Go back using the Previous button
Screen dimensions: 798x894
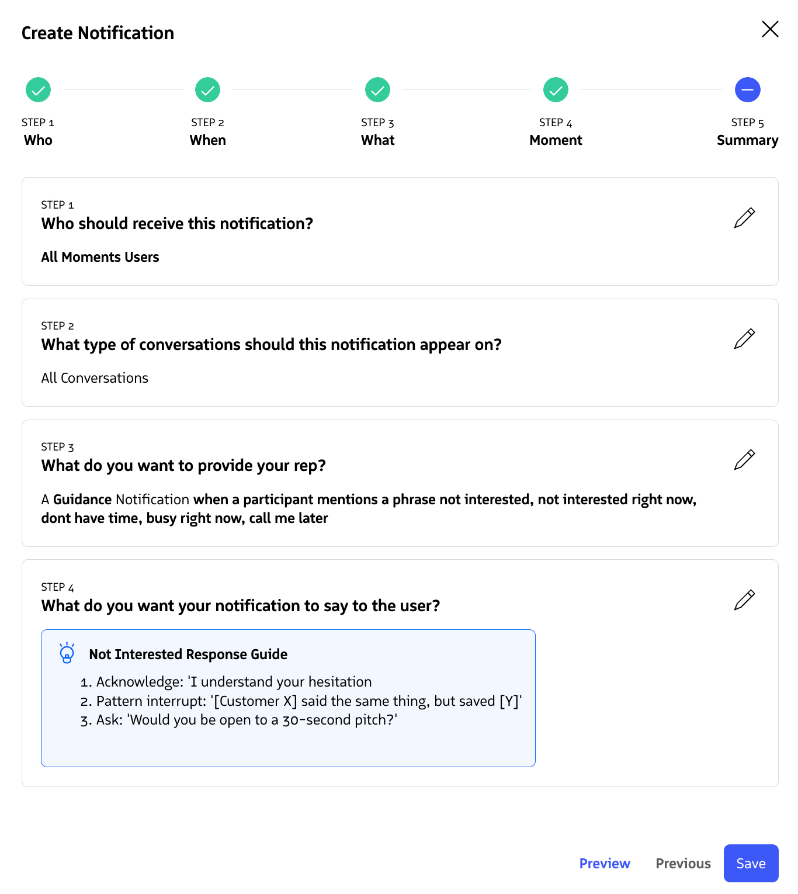pos(683,863)
